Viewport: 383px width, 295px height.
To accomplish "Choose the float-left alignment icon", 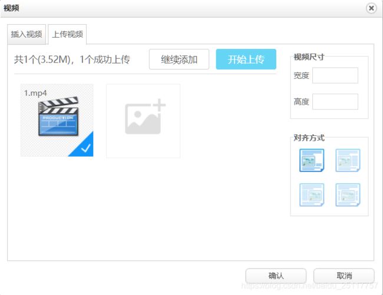I will click(348, 160).
